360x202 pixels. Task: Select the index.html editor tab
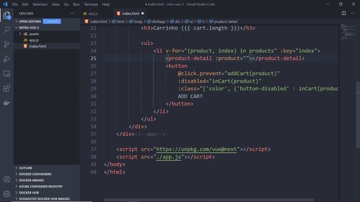130,13
